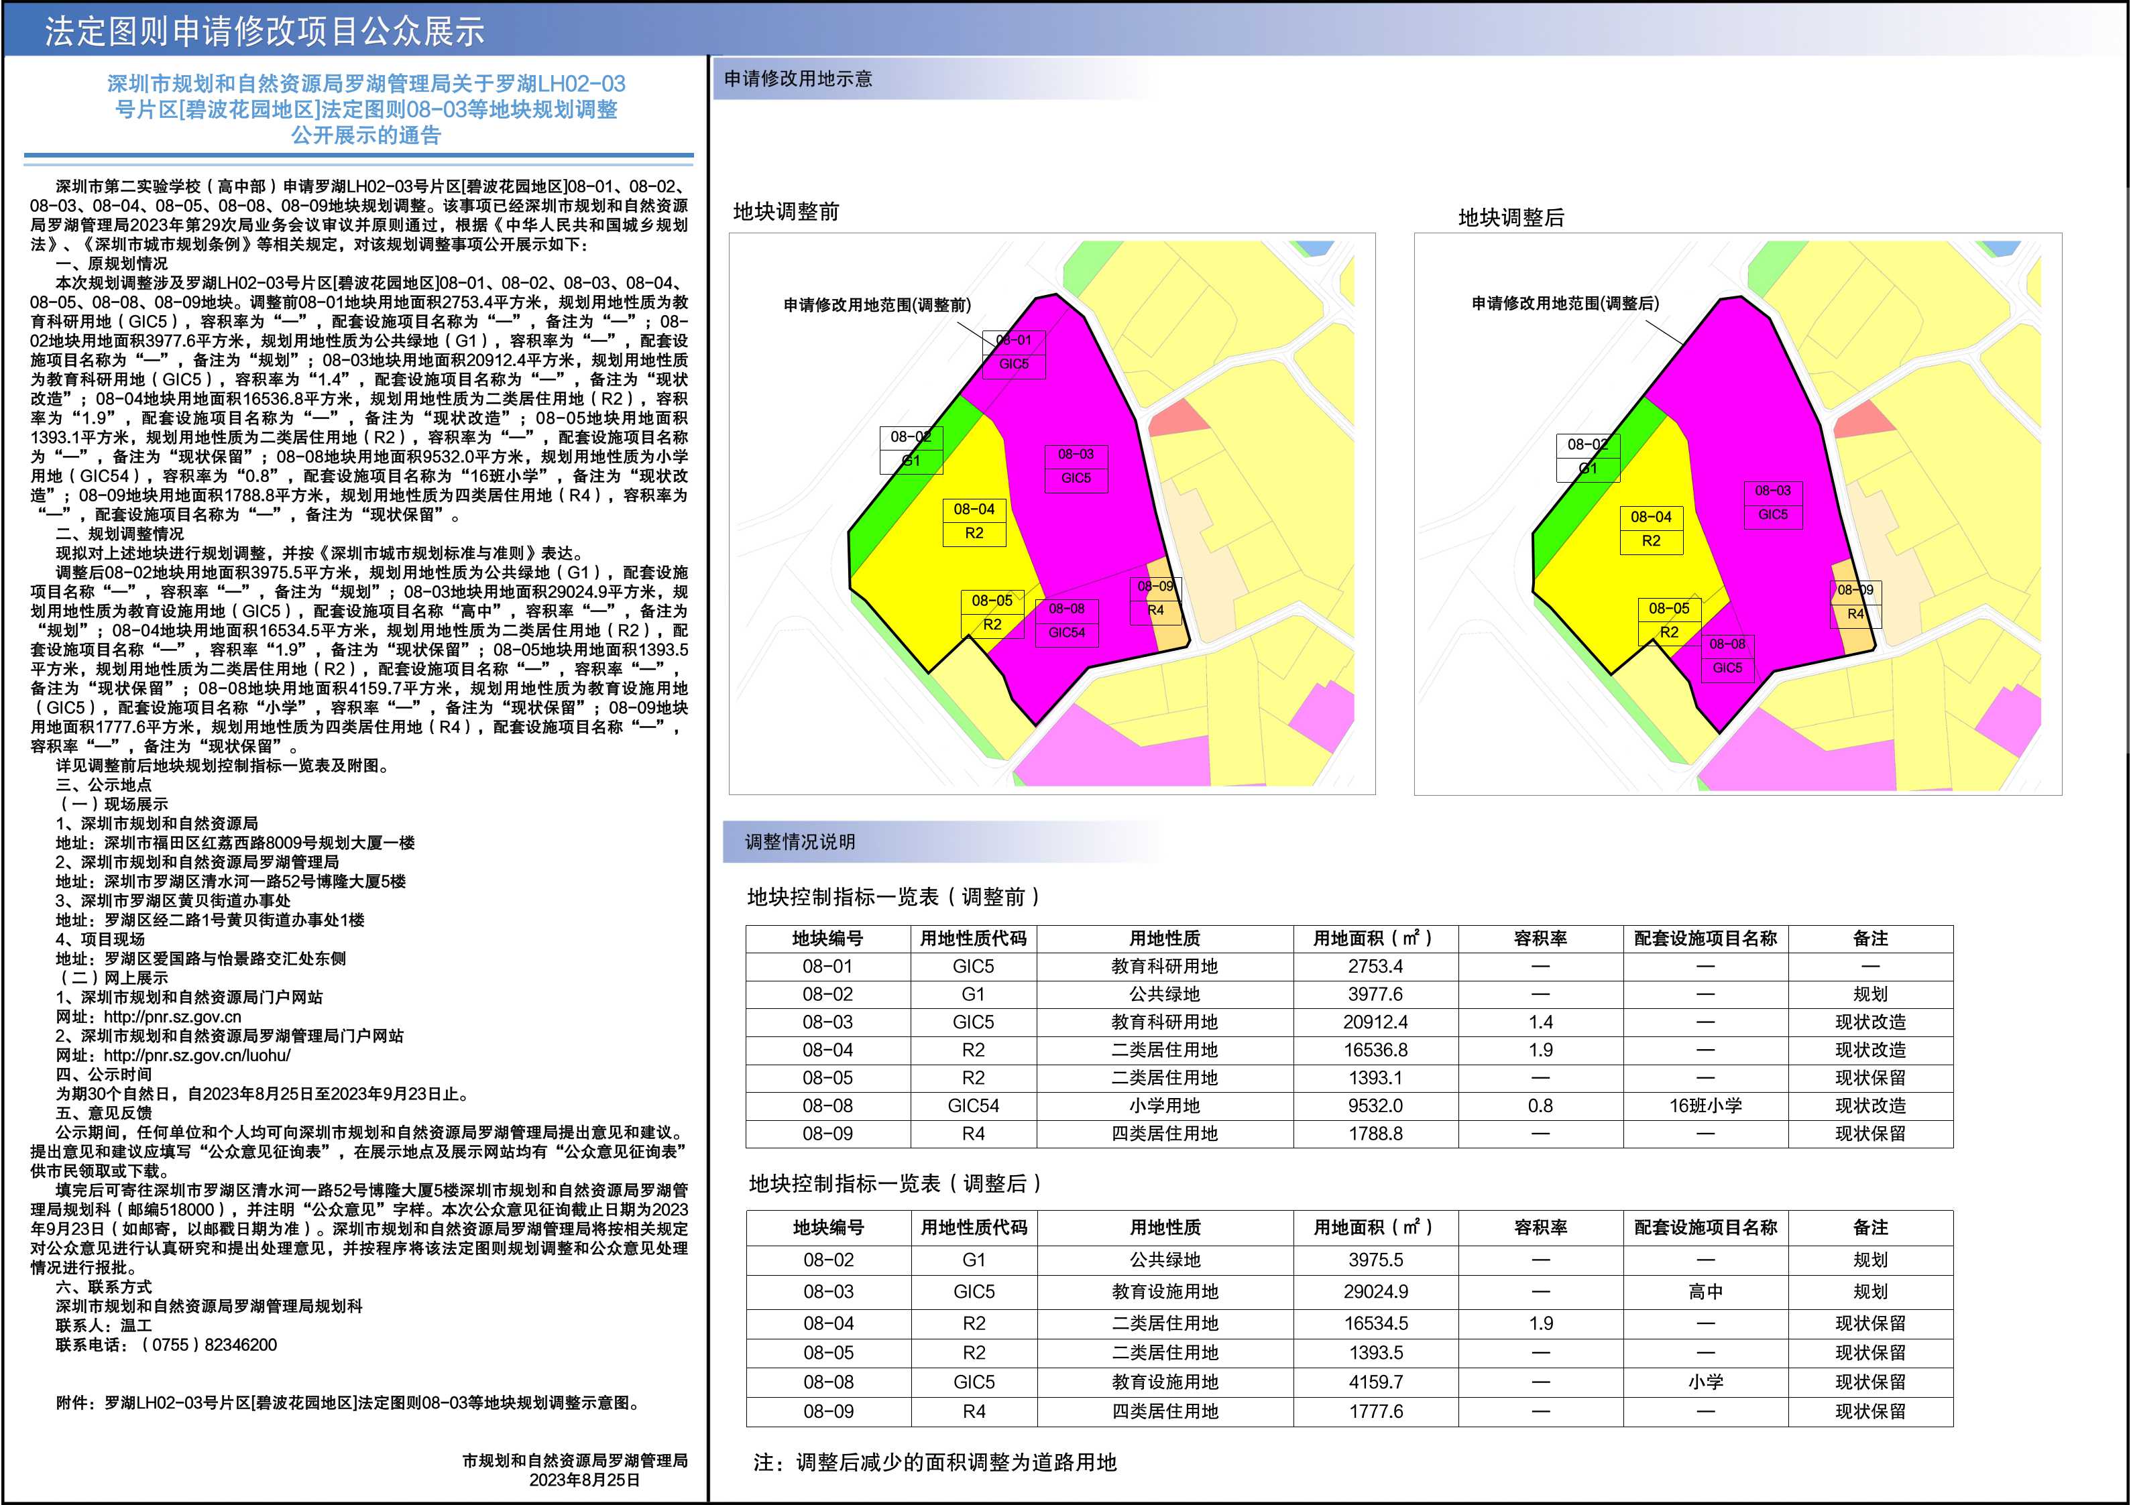
Task: Click the 法定图则申请修改项目公众展示 banner title
Action: coord(266,32)
